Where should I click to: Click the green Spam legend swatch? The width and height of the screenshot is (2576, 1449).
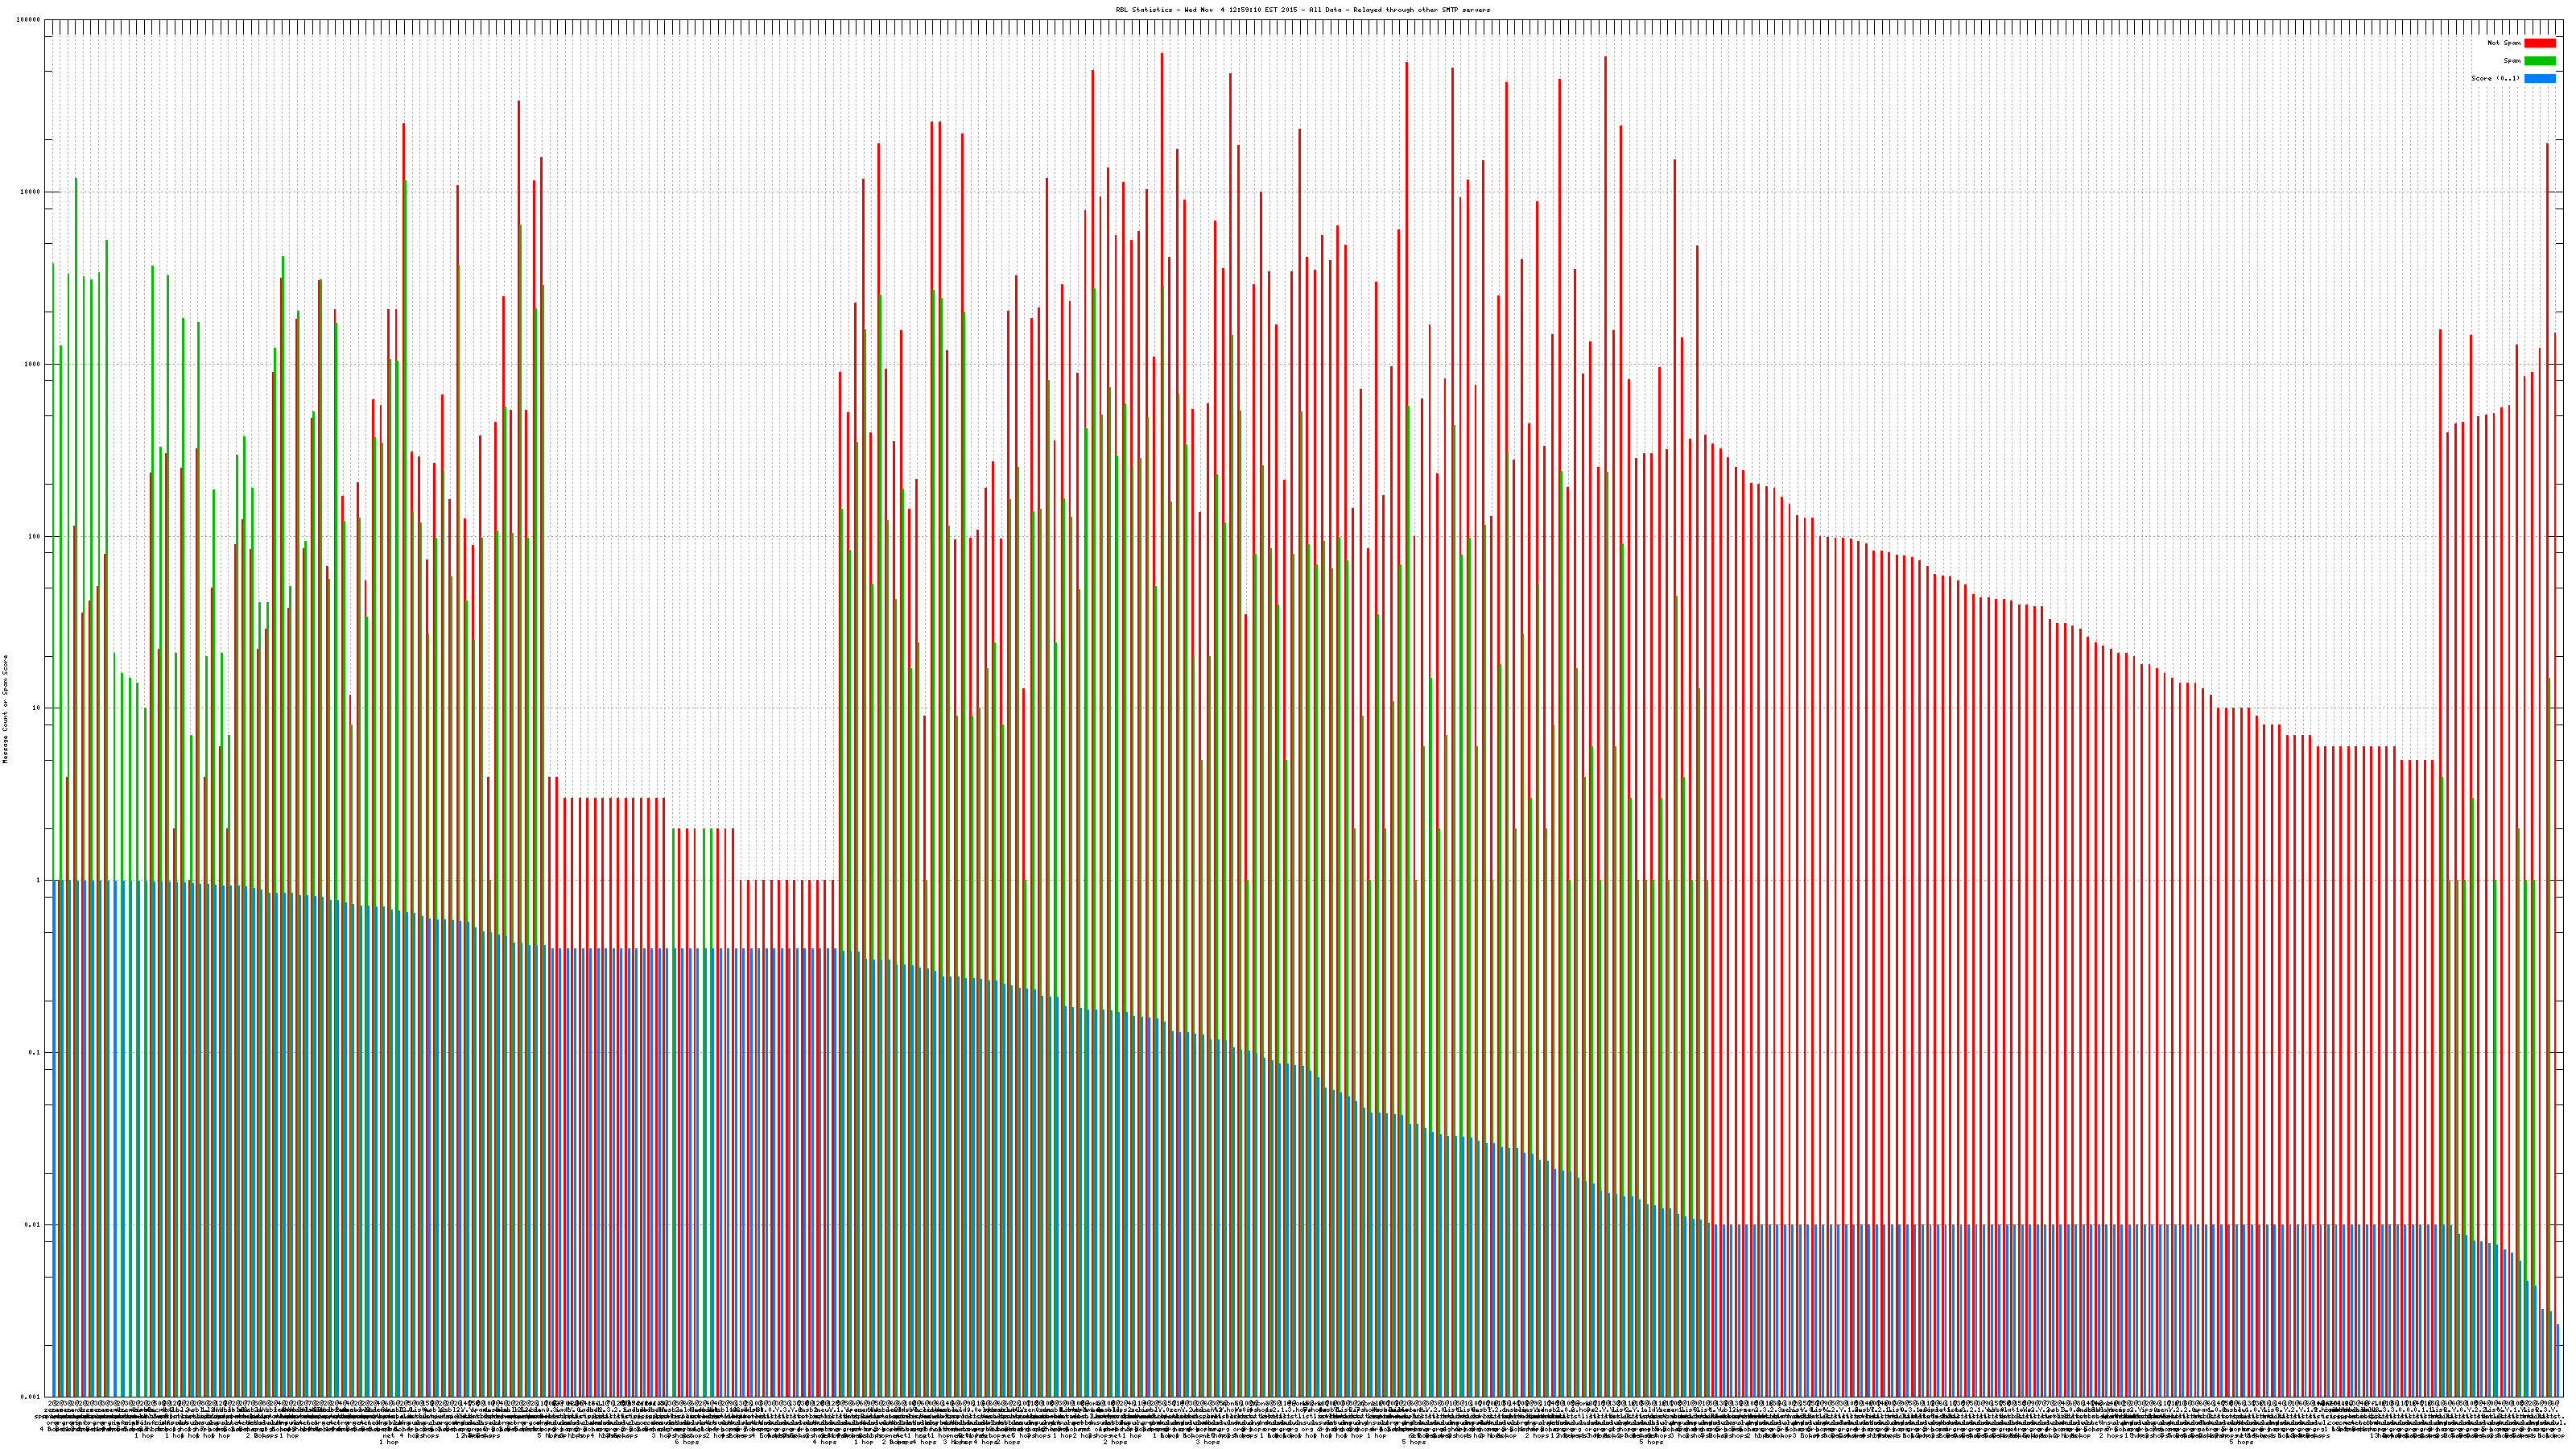[x=2540, y=61]
